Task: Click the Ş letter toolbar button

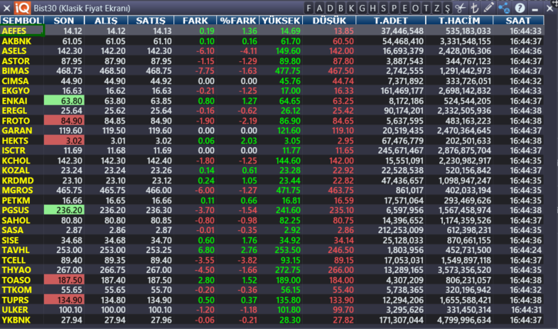Action: tap(447, 8)
